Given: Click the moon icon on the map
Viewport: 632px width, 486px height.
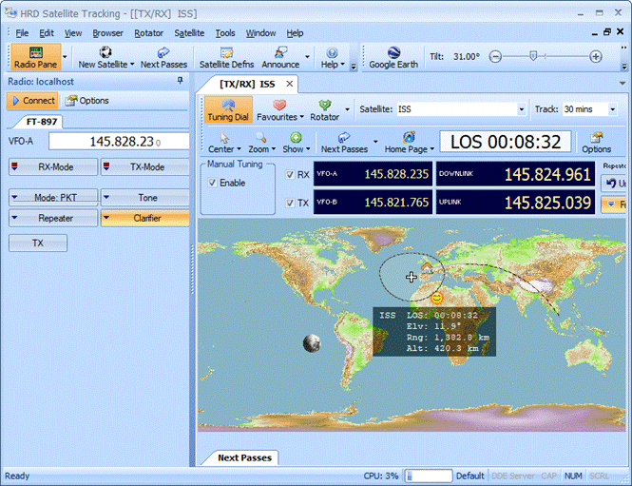Looking at the screenshot, I should click(x=312, y=343).
